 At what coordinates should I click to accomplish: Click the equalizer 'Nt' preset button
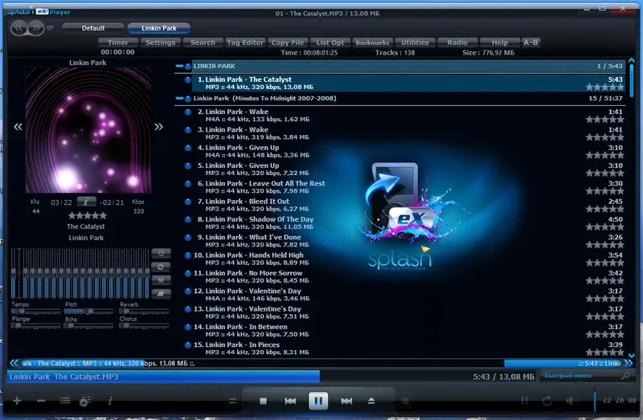(161, 280)
